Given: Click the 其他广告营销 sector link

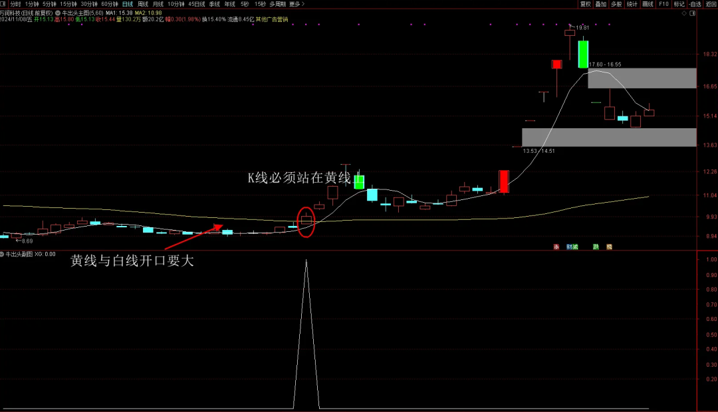Looking at the screenshot, I should (272, 19).
